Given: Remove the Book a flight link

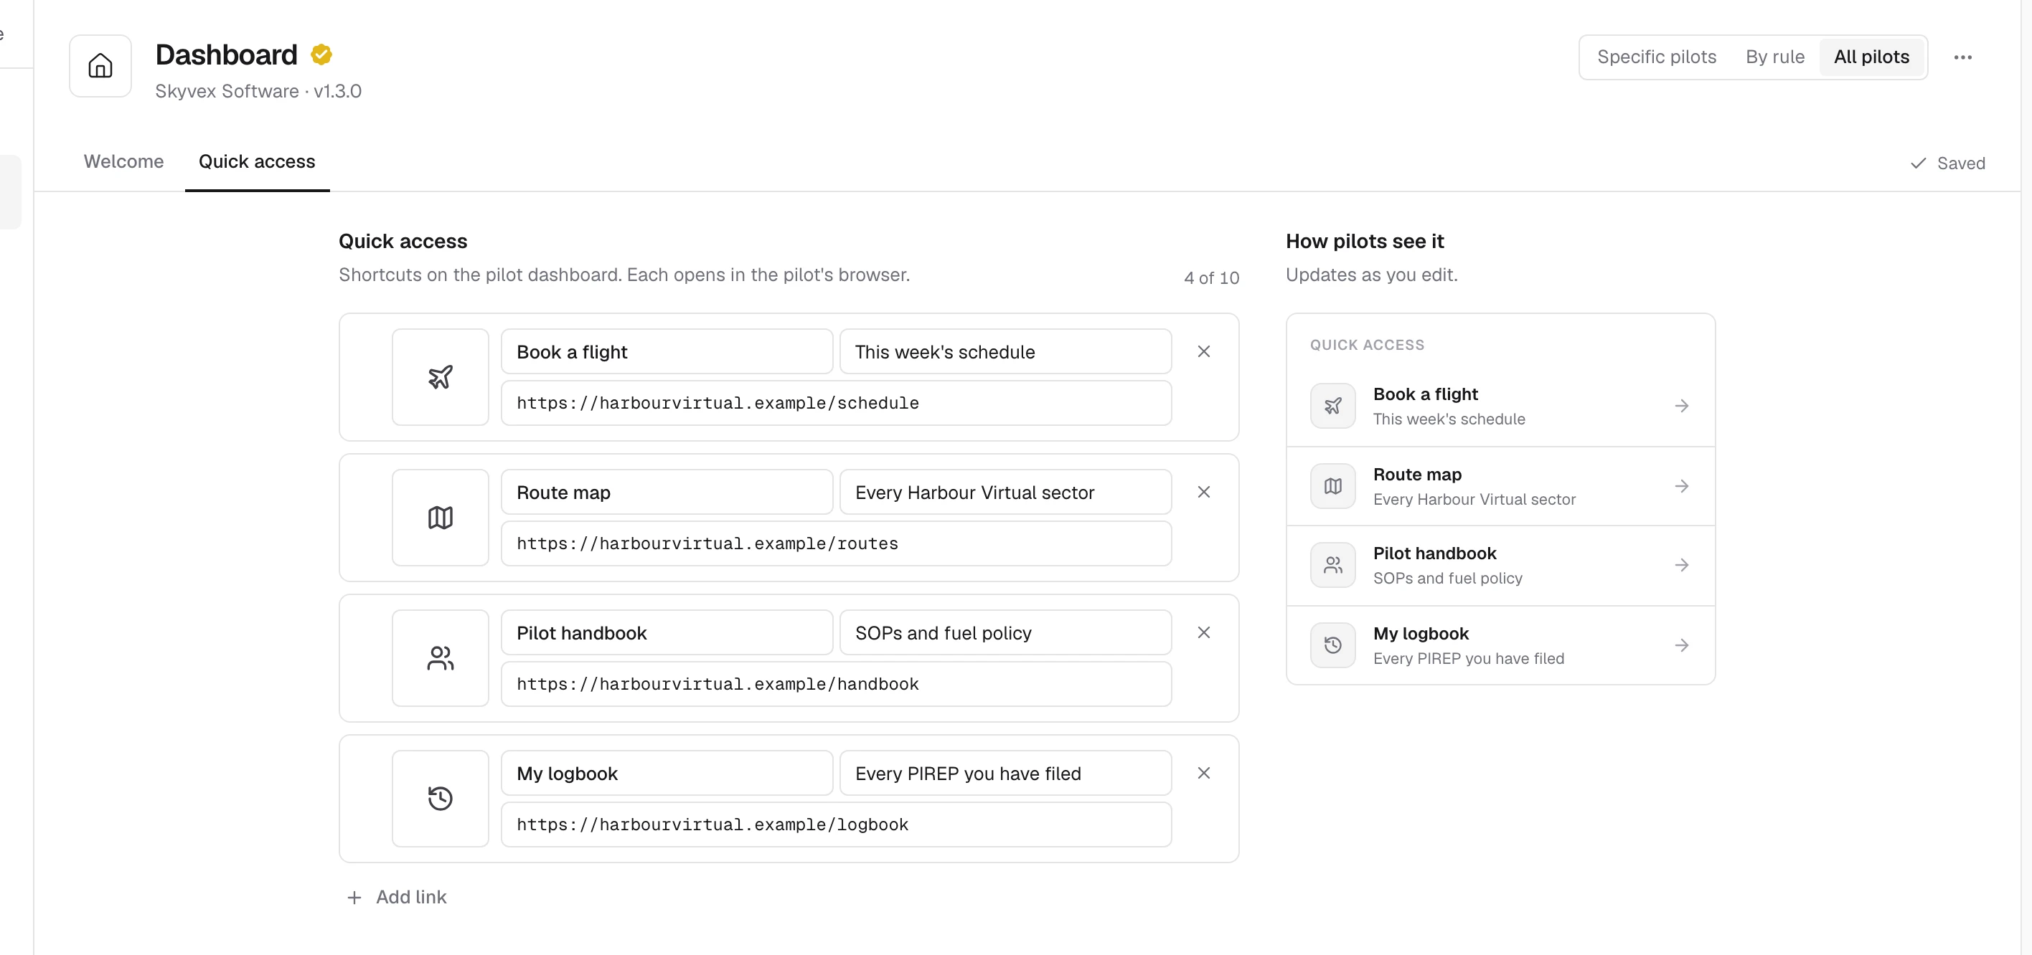Looking at the screenshot, I should pos(1204,351).
